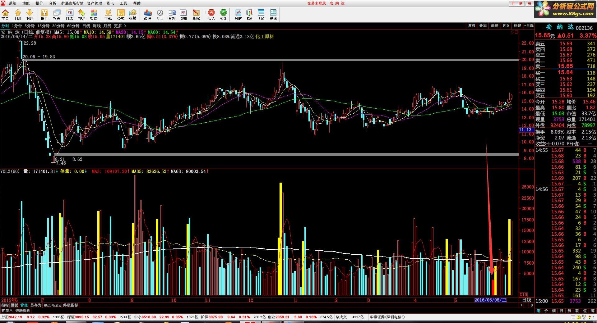597x323 pixels.
Task: Select the 终极指标 indicator tab
Action: 71,305
